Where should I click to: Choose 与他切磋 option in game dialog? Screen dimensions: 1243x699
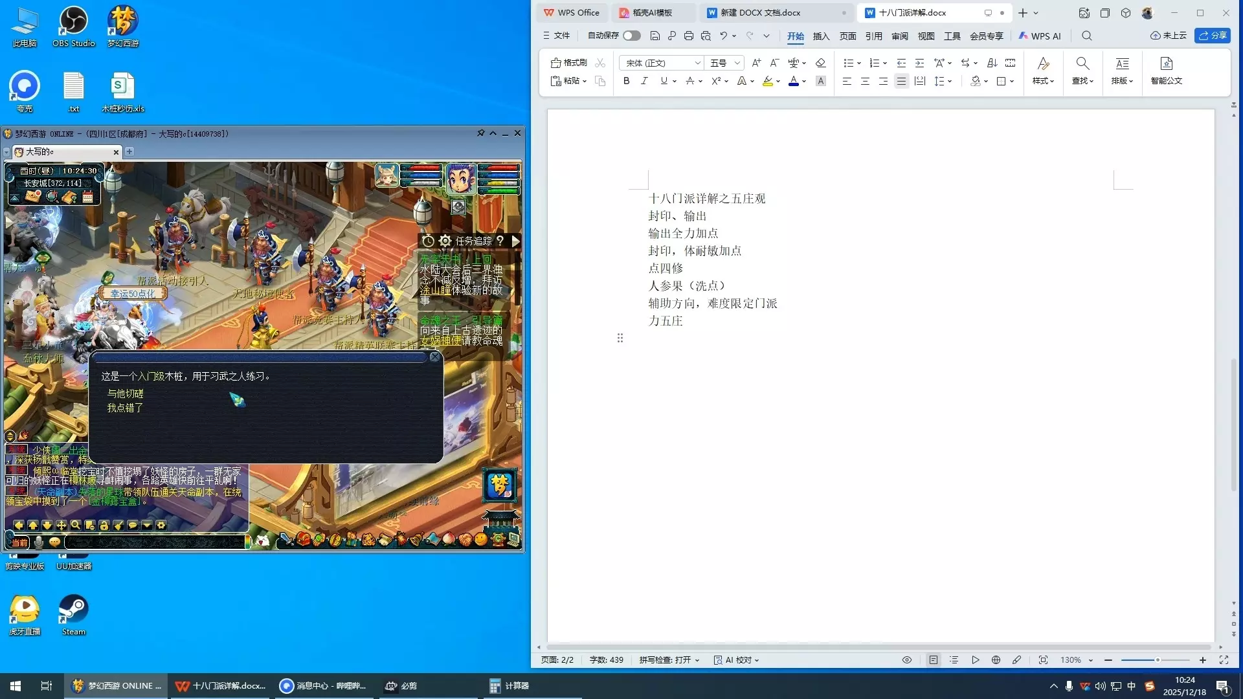126,394
